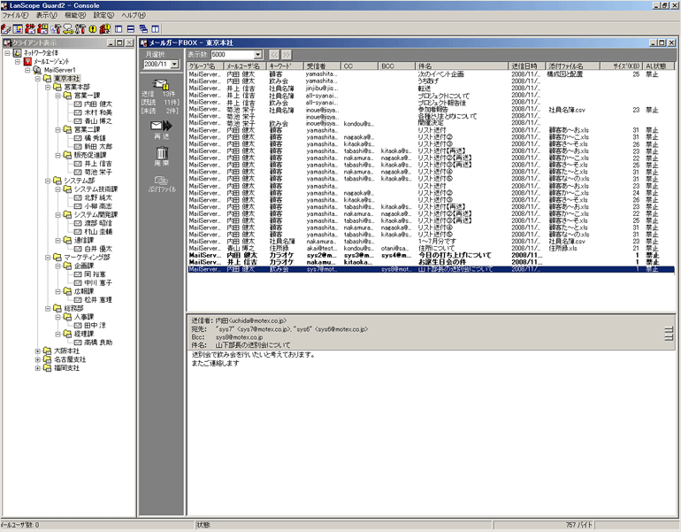Viewport: 681px width, 532px height.
Task: Click the red メールエージェント icon in tree
Action: [27, 61]
